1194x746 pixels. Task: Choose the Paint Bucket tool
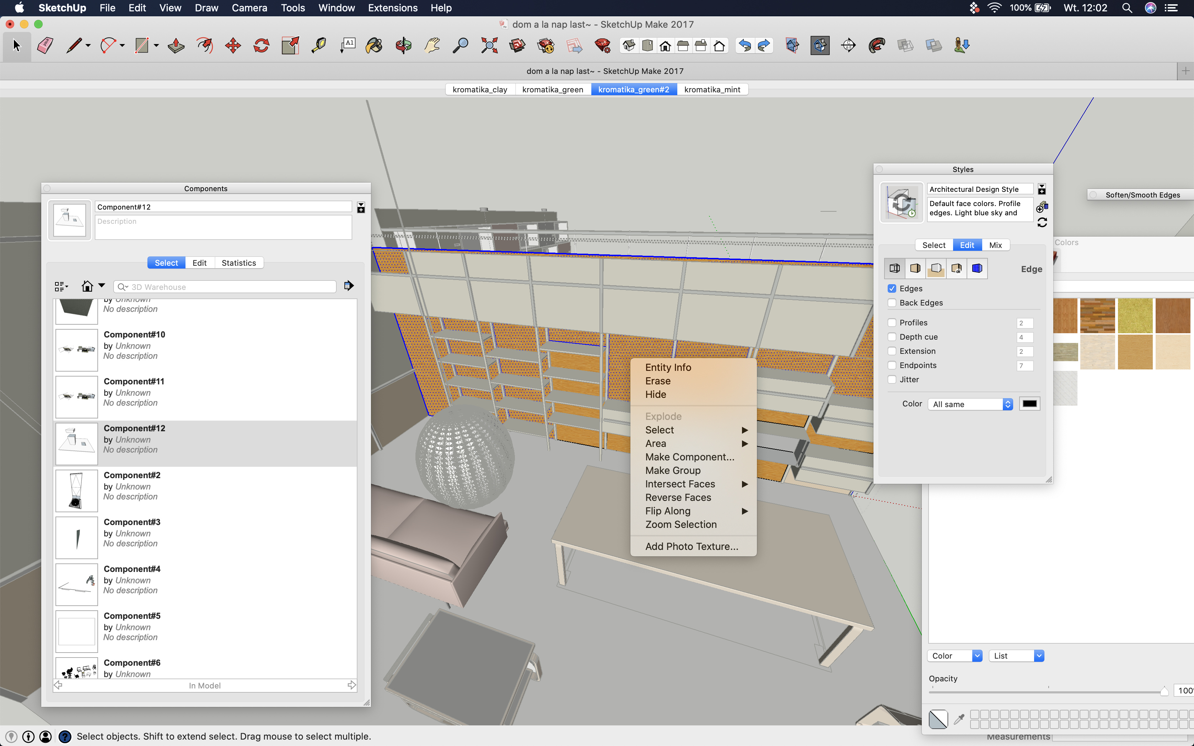(x=374, y=46)
